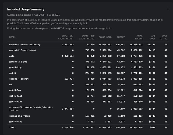Click total tokens value 9,688,922

[137, 50]
